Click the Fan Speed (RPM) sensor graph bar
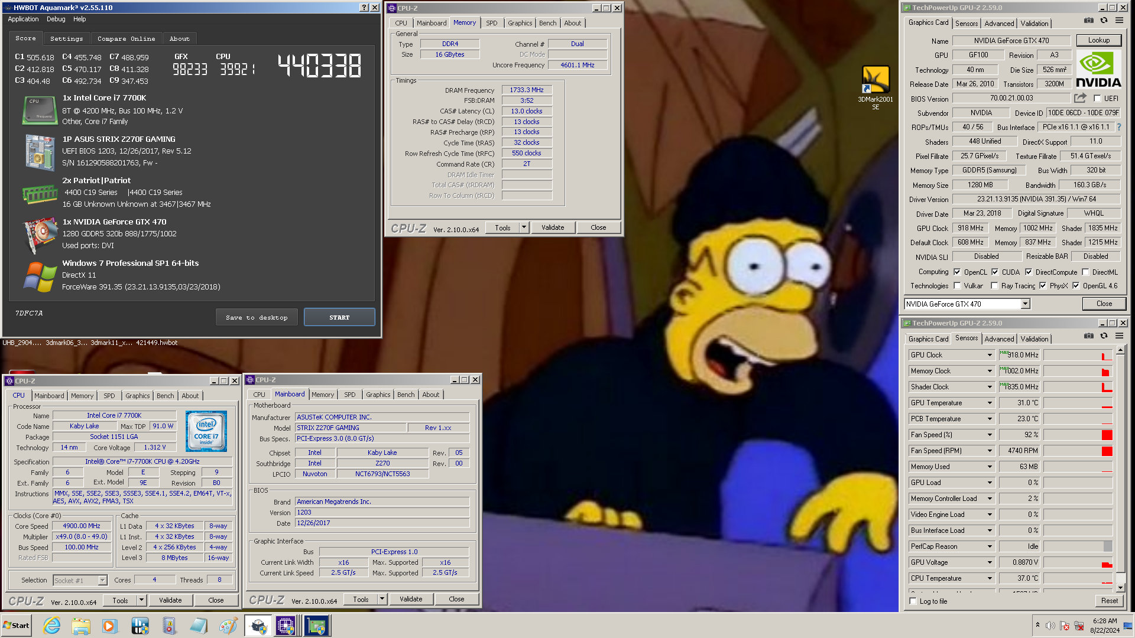The width and height of the screenshot is (1135, 638). click(x=1078, y=451)
